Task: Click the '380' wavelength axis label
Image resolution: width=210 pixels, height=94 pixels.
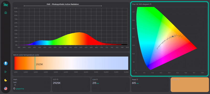Action: tap(19, 47)
